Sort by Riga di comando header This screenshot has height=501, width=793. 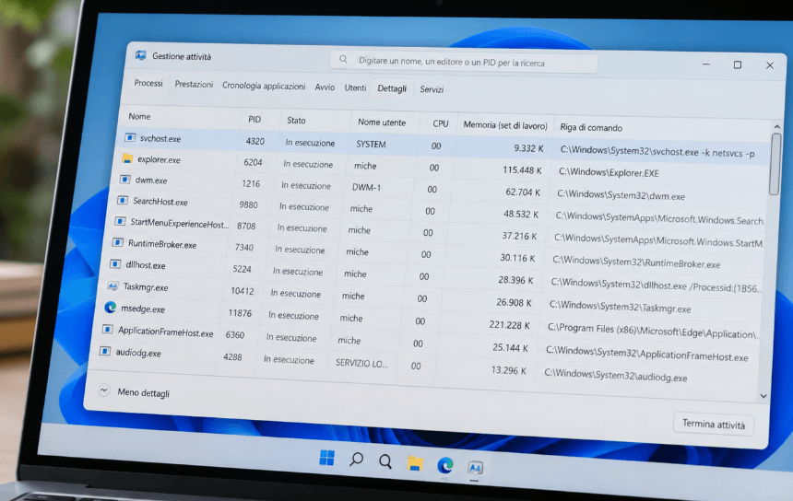click(591, 128)
